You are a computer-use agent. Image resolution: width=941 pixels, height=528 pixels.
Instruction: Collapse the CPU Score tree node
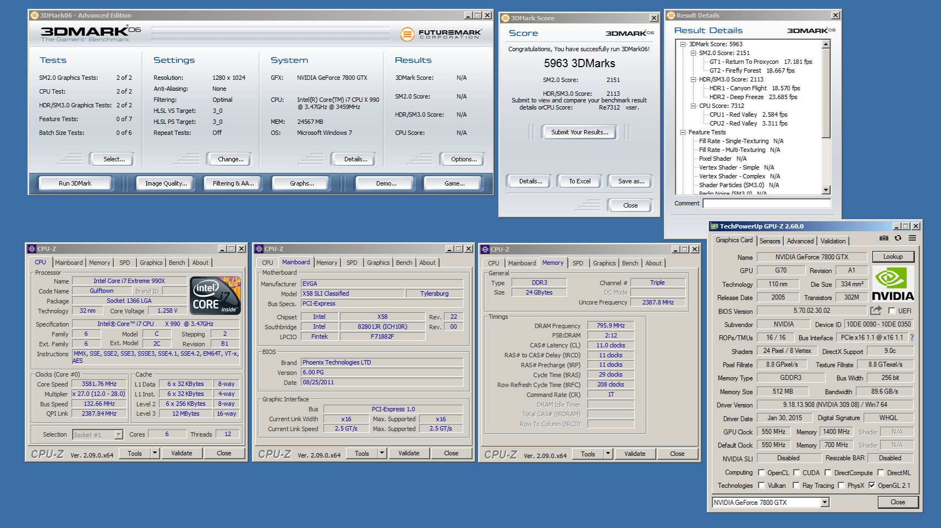(693, 106)
